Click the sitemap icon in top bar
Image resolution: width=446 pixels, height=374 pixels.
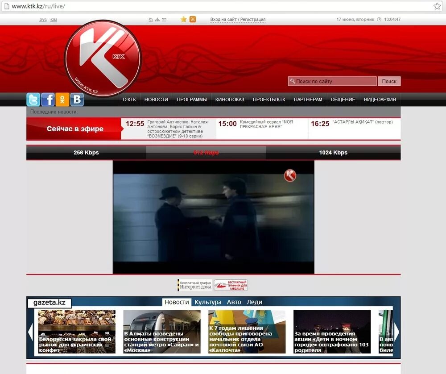(157, 20)
